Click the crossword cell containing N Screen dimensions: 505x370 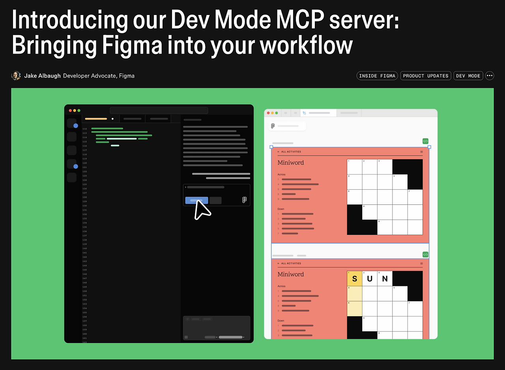pos(385,278)
